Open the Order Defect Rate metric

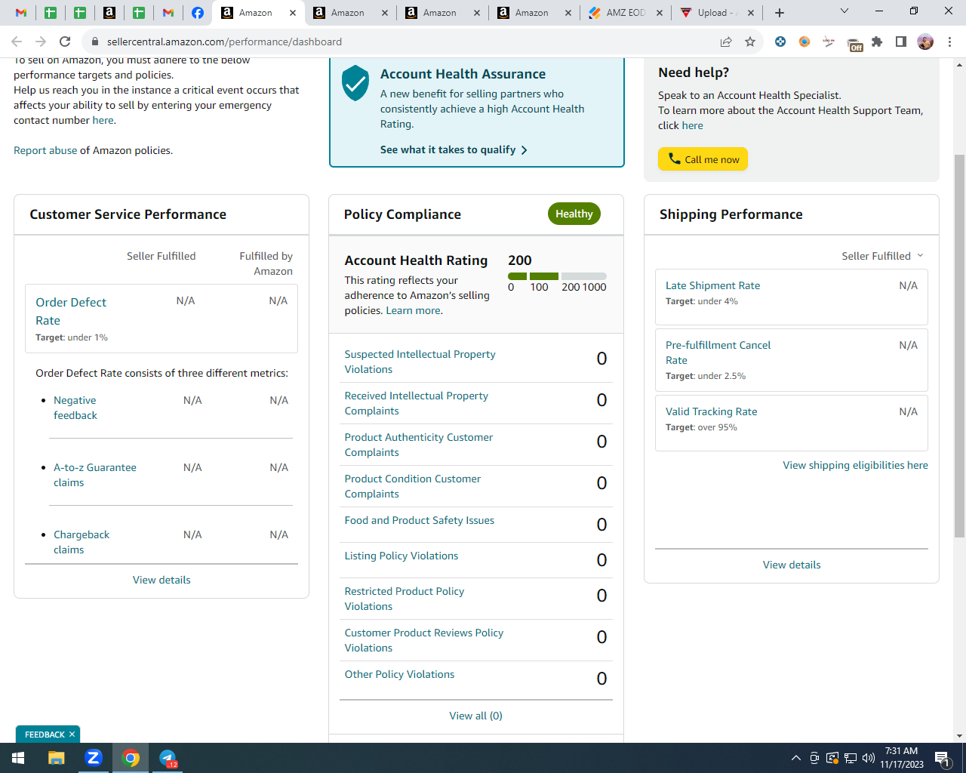click(x=71, y=311)
